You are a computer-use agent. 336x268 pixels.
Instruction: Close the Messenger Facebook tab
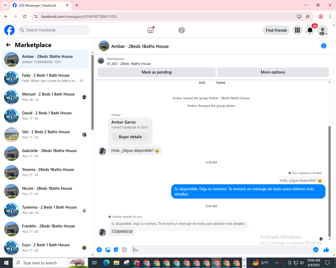[67, 5]
